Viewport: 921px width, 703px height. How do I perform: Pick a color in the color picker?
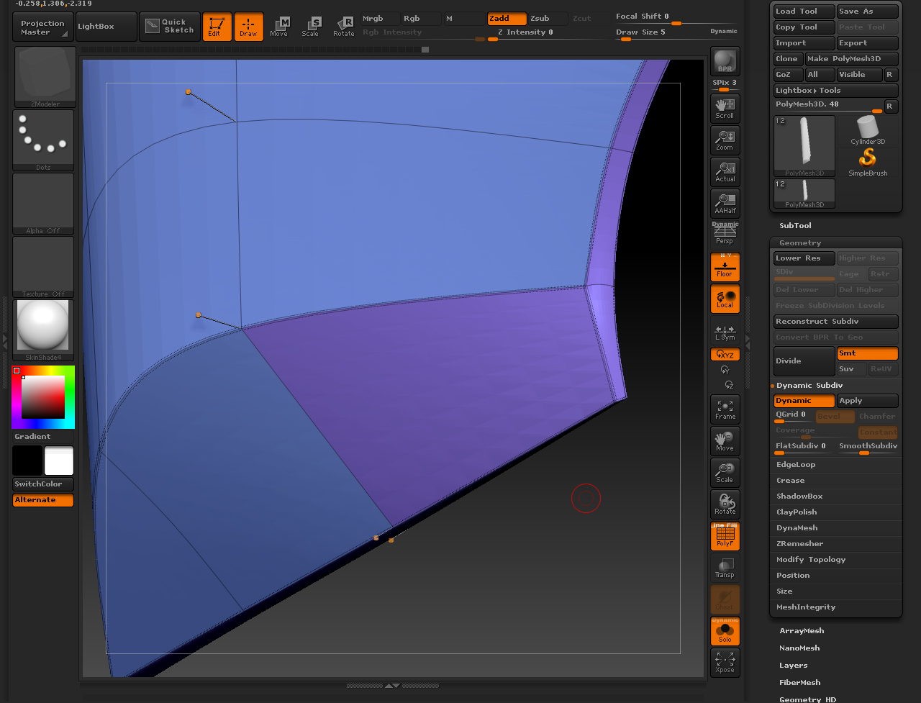pos(43,396)
